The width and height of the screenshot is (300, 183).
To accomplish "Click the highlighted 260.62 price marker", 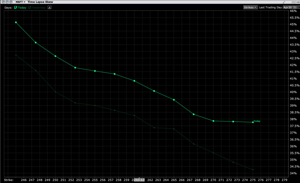I will click(x=139, y=180).
